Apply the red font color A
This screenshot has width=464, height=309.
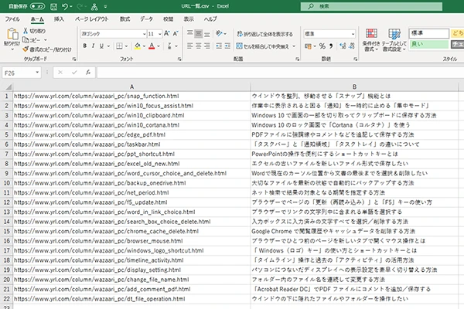tap(152, 46)
